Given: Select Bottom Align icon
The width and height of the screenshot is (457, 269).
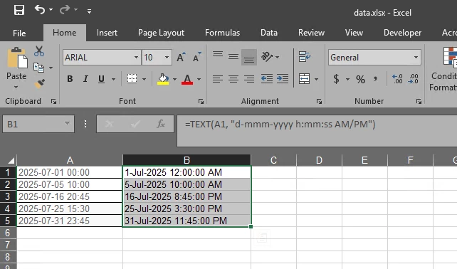Looking at the screenshot, I should tap(249, 57).
